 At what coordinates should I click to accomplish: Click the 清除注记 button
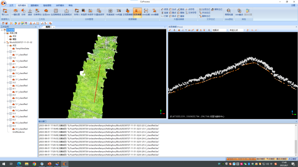pos(217,9)
